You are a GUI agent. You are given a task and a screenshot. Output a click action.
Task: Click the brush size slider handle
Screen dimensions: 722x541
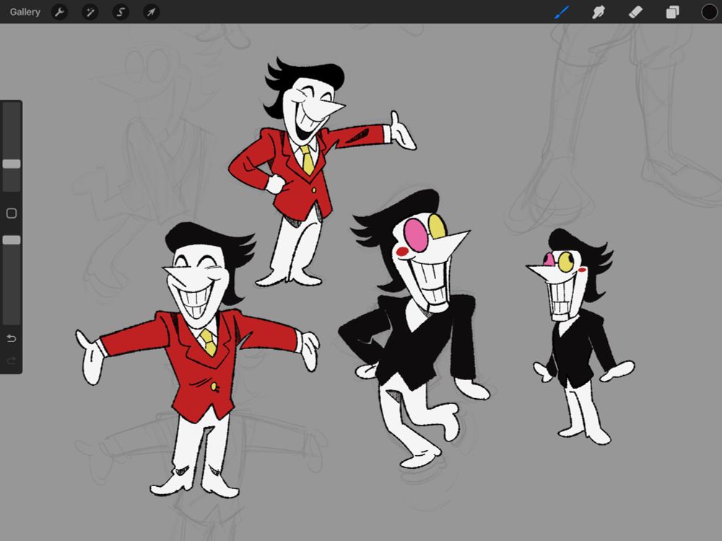[12, 164]
